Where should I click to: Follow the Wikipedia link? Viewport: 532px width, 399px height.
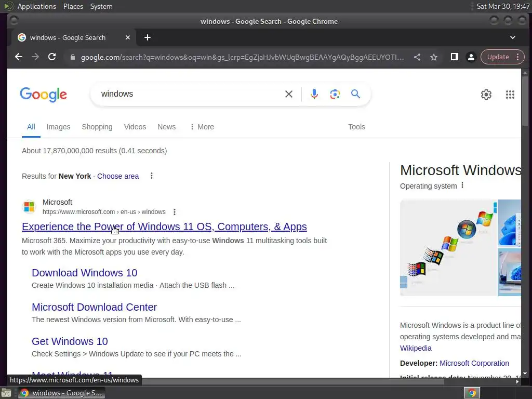tap(416, 348)
